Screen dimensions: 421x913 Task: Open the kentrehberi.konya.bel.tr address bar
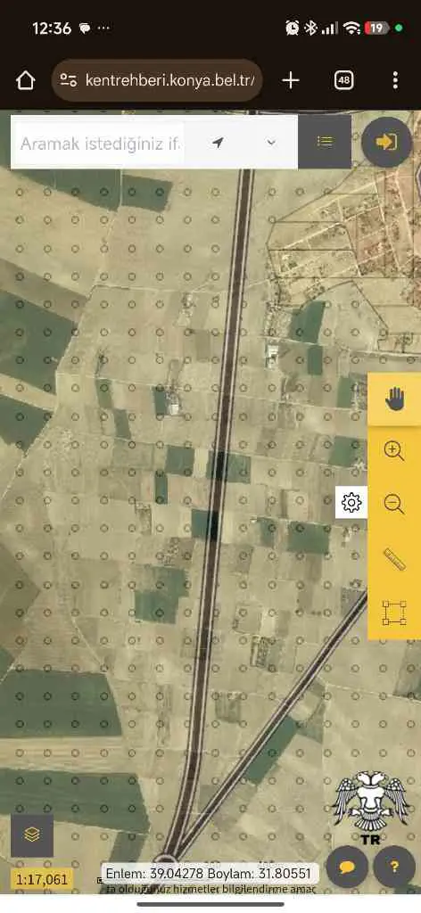tap(157, 80)
